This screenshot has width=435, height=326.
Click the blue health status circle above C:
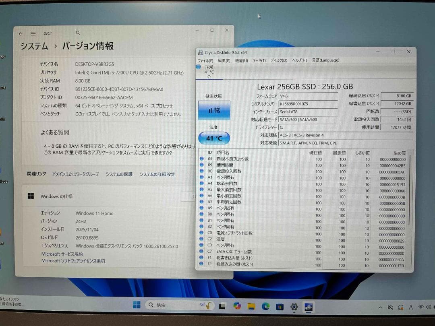click(198, 67)
